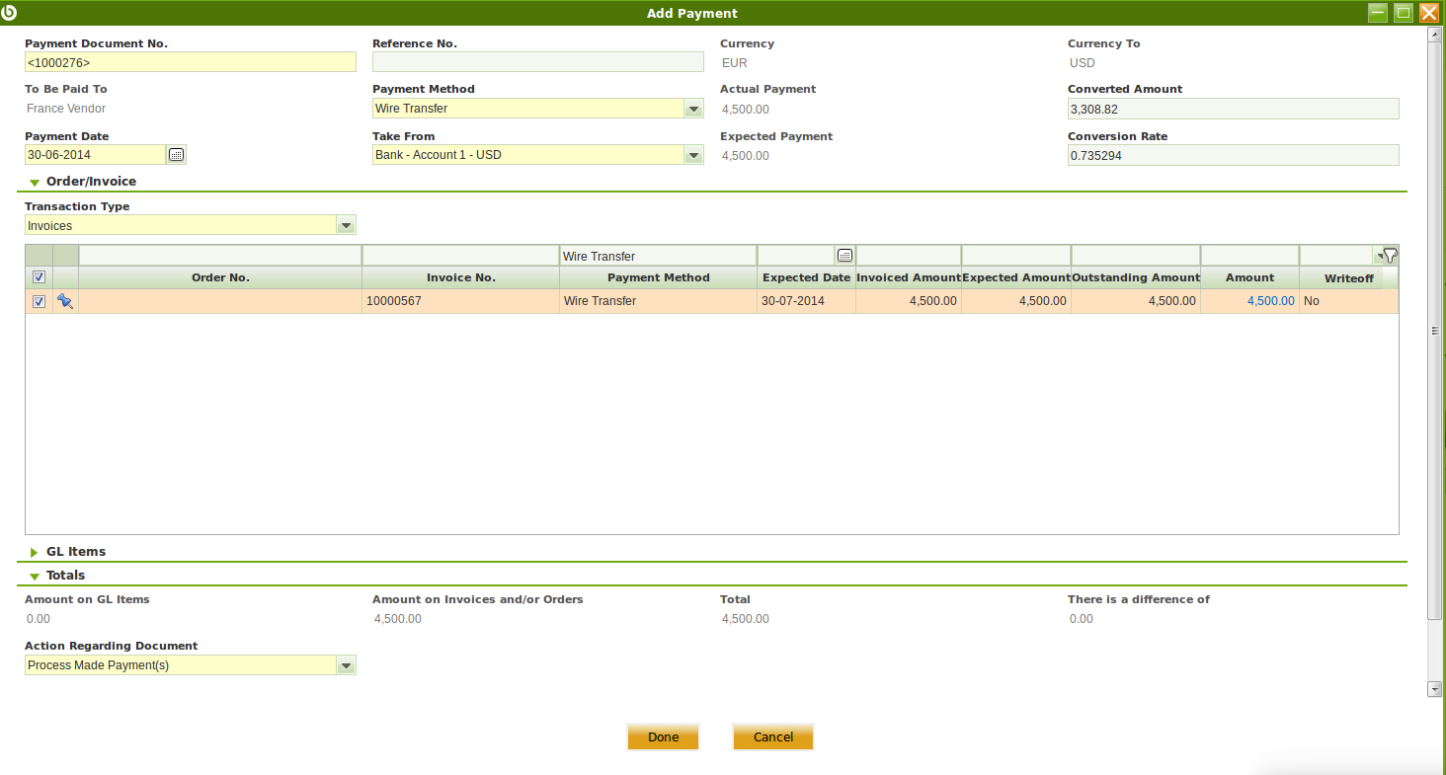Image resolution: width=1446 pixels, height=775 pixels.
Task: Expand the GL Items section
Action: coord(35,552)
